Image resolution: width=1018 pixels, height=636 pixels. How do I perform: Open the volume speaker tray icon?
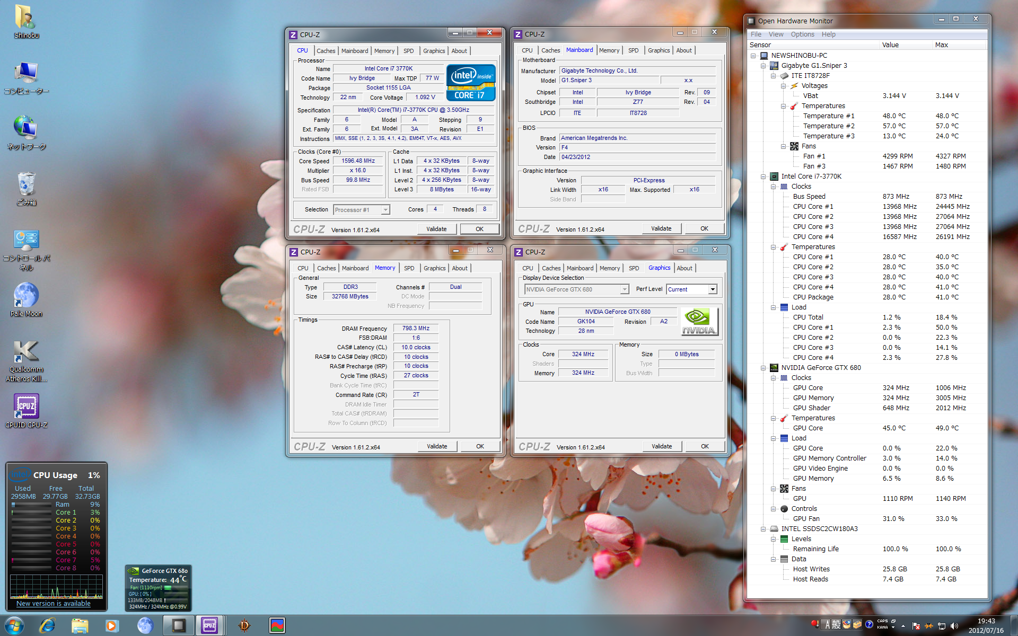click(954, 626)
